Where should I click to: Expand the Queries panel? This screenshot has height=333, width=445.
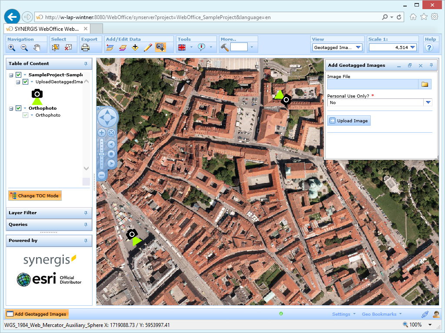coord(49,225)
